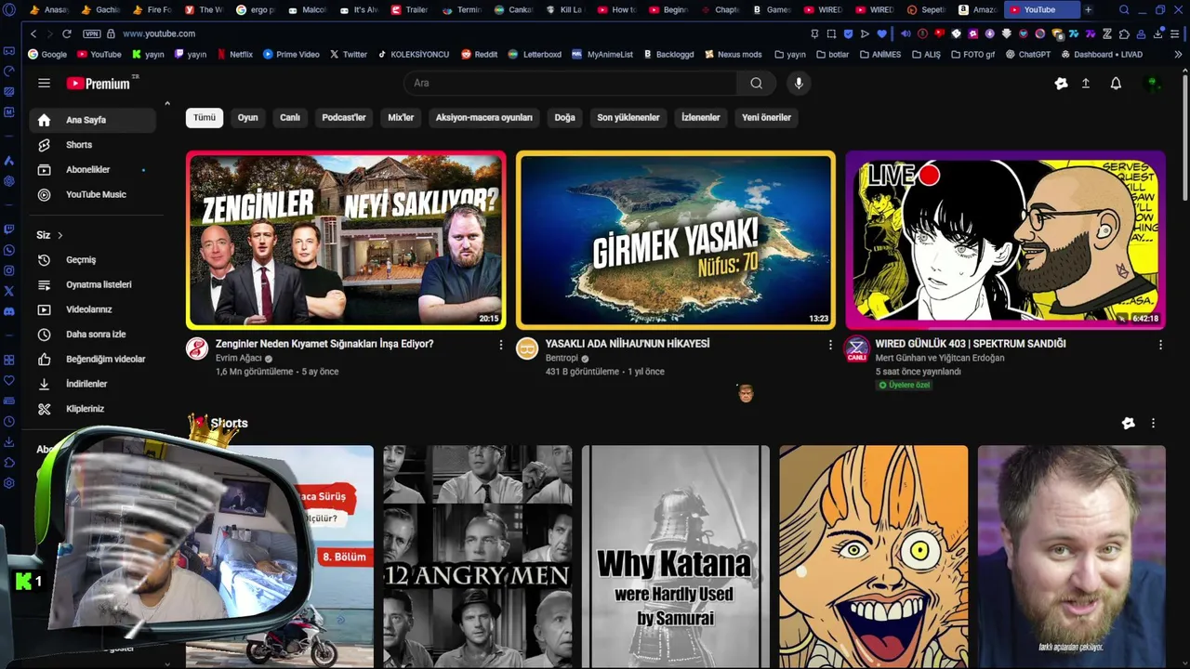
Task: Open Oynatma listeleri in sidebar
Action: click(93, 284)
